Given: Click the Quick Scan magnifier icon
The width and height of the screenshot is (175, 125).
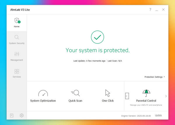Looking at the screenshot, I should click(x=75, y=93).
